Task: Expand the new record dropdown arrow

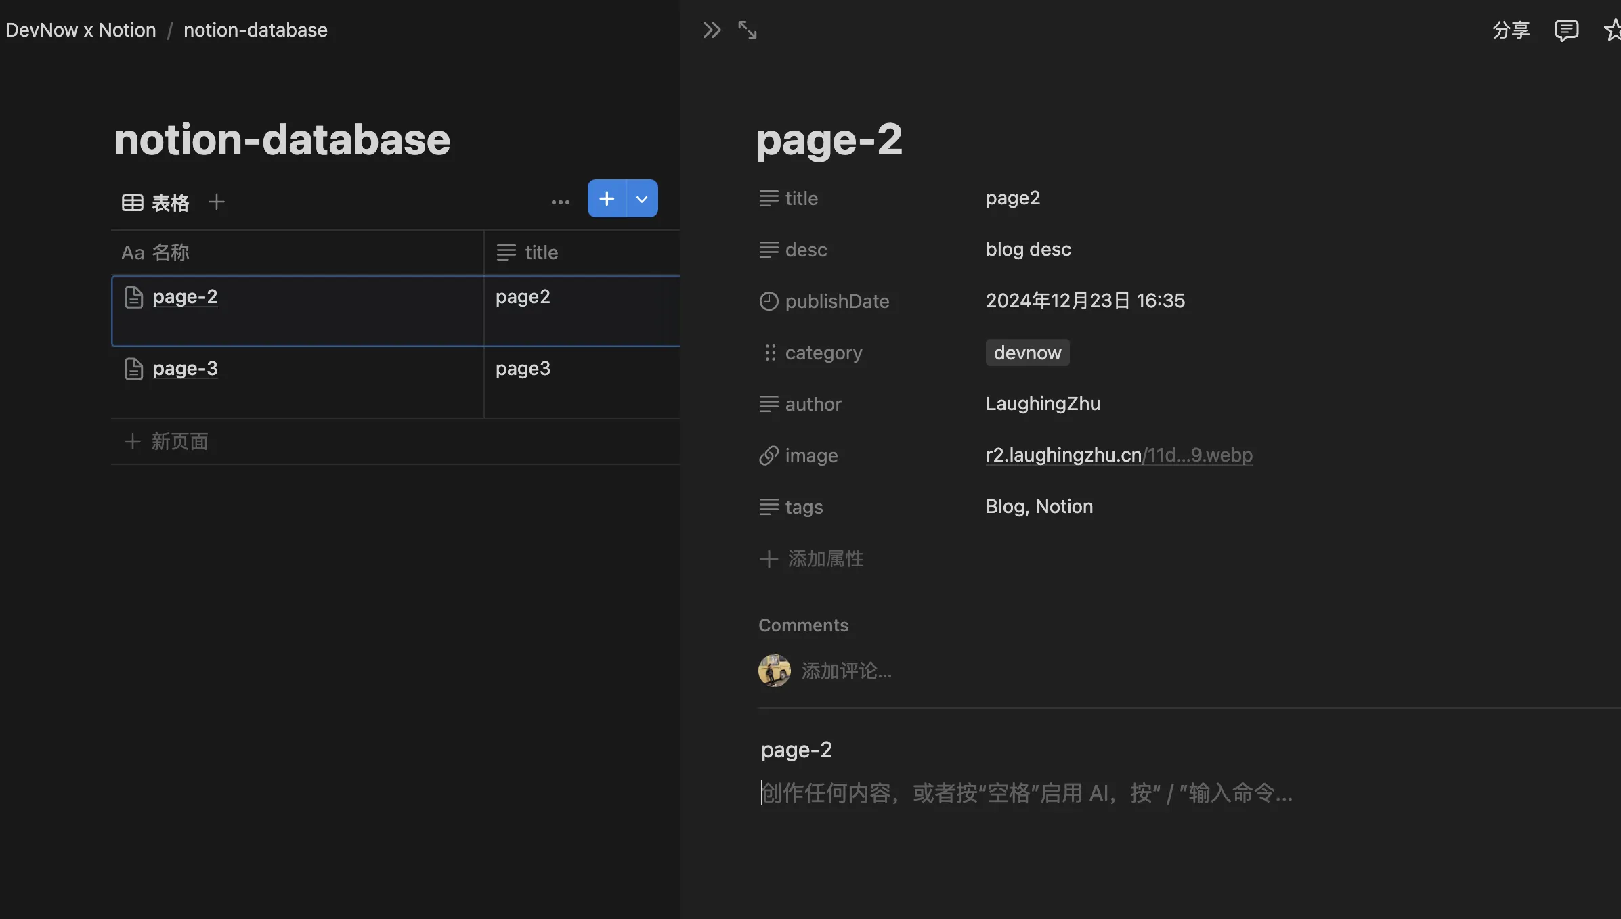Action: [643, 199]
